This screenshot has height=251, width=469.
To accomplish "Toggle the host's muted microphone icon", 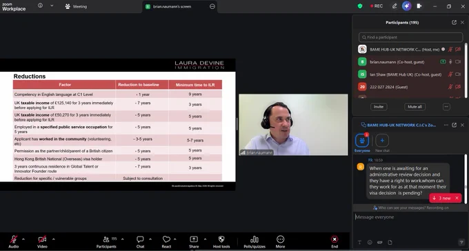I will point(450,50).
